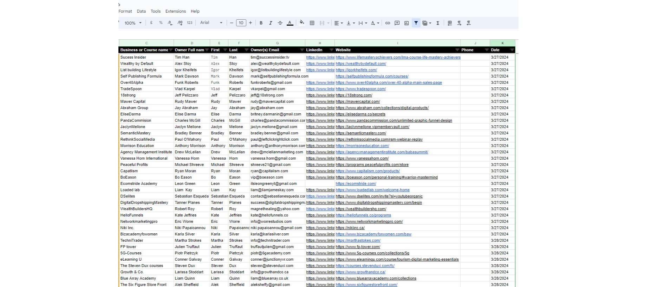Toggle bold formatting
Image resolution: width=672 pixels, height=287 pixels.
(261, 23)
